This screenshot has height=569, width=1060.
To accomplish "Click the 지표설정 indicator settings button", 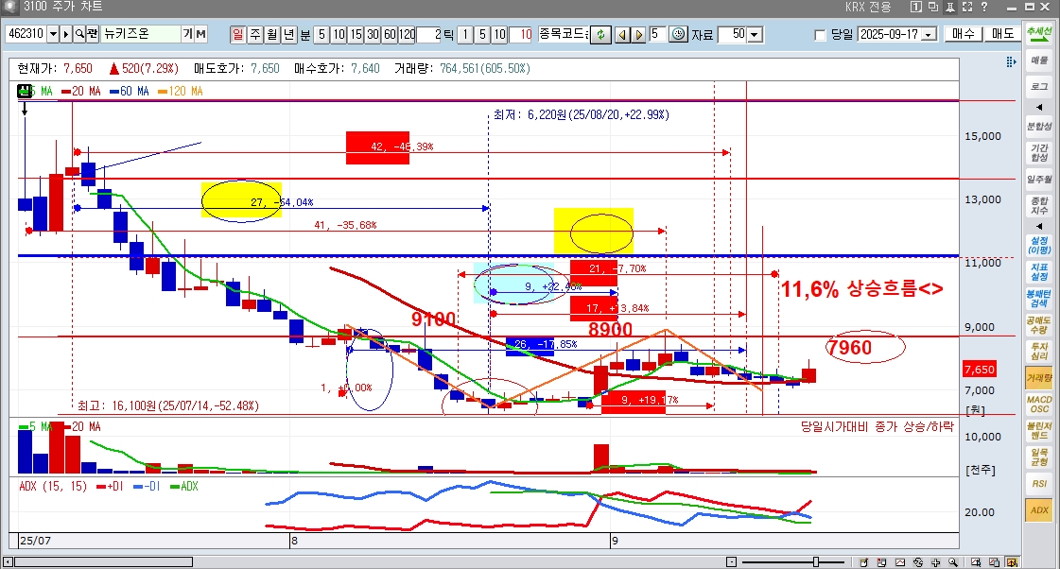I will (1039, 271).
